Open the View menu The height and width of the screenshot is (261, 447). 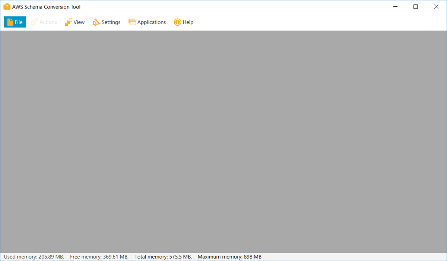pyautogui.click(x=75, y=22)
